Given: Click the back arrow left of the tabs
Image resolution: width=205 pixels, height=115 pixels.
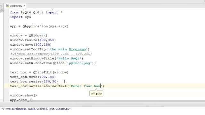Looking at the screenshot, I should (1, 6).
